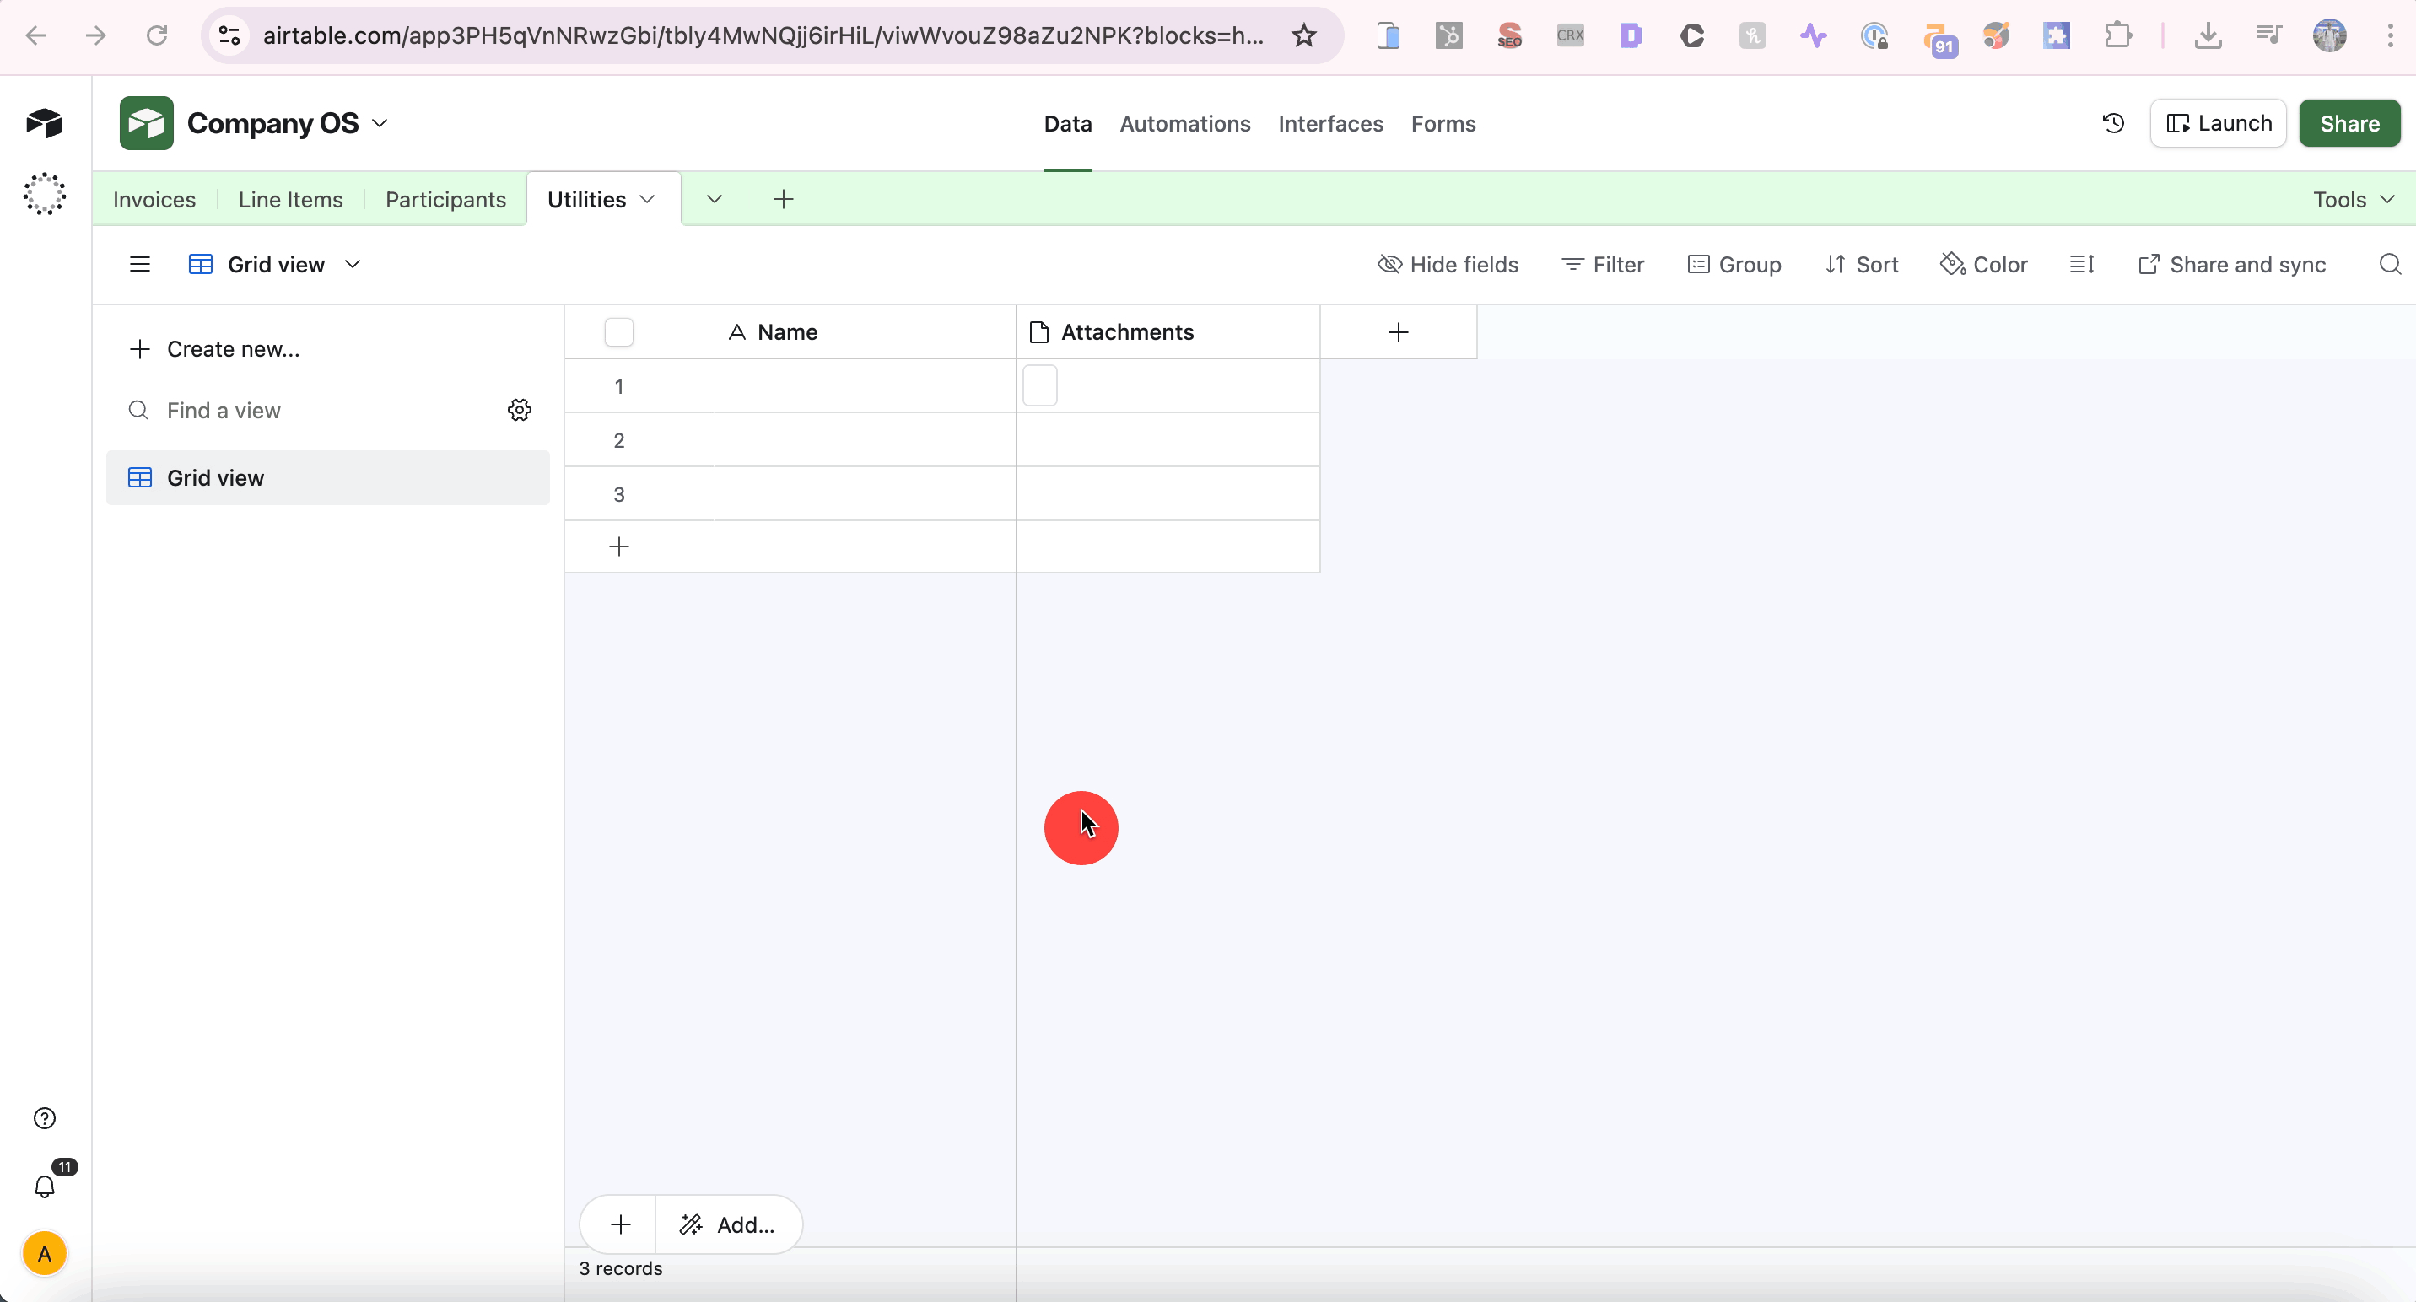
Task: Open the Line Items table tab
Action: pyautogui.click(x=291, y=199)
